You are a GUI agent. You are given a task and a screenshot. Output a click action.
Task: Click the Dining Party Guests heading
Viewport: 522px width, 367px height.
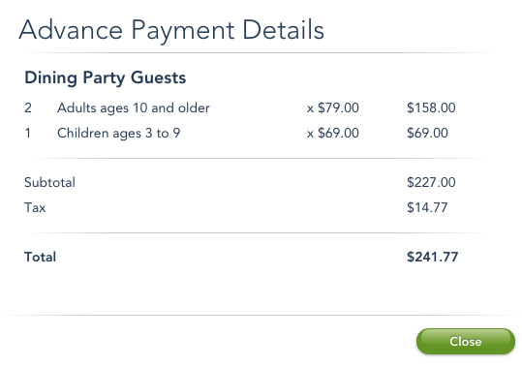106,77
